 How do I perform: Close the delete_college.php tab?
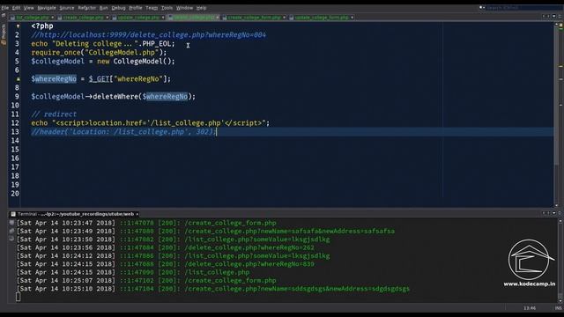point(218,18)
